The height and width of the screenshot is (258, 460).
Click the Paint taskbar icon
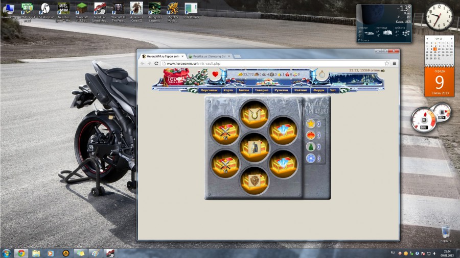click(x=96, y=253)
